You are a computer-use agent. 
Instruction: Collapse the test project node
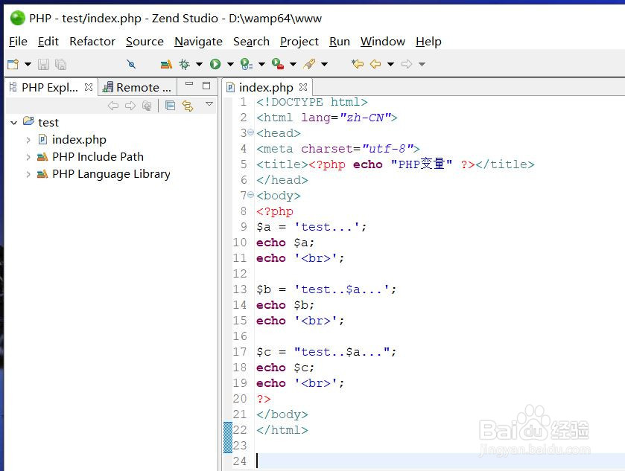coord(14,123)
